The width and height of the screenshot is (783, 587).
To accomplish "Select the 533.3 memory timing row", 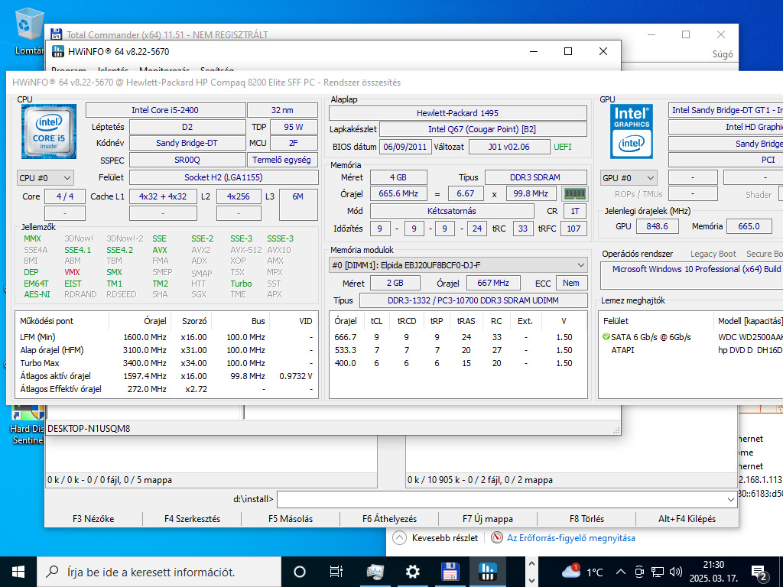I will (457, 350).
